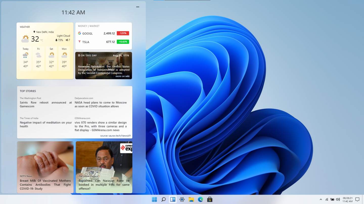Open the notification center icon
The height and width of the screenshot is (204, 364).
click(357, 199)
